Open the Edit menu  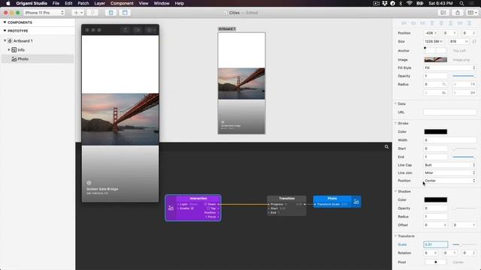point(68,3)
